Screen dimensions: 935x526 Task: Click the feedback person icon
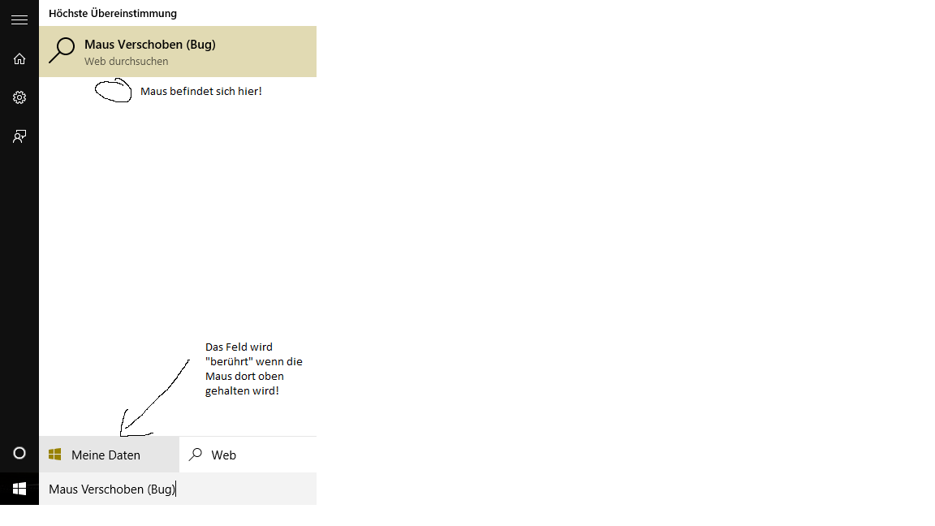pyautogui.click(x=19, y=136)
